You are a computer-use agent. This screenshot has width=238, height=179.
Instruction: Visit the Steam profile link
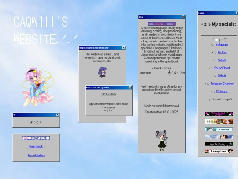[222, 60]
